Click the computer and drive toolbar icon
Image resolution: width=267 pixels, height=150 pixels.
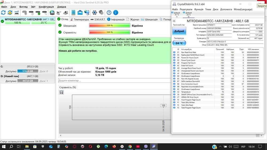pyautogui.click(x=66, y=13)
